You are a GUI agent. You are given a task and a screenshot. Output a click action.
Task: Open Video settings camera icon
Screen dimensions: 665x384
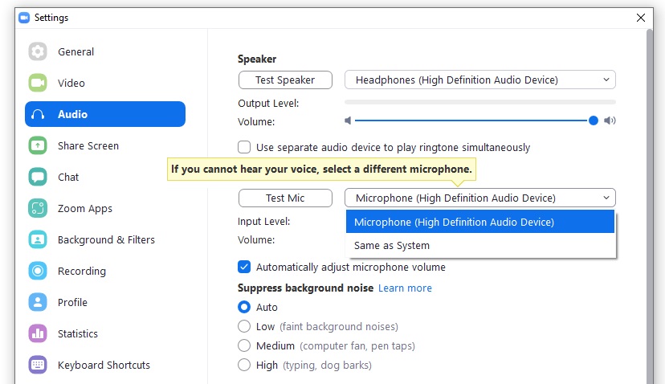pos(38,84)
